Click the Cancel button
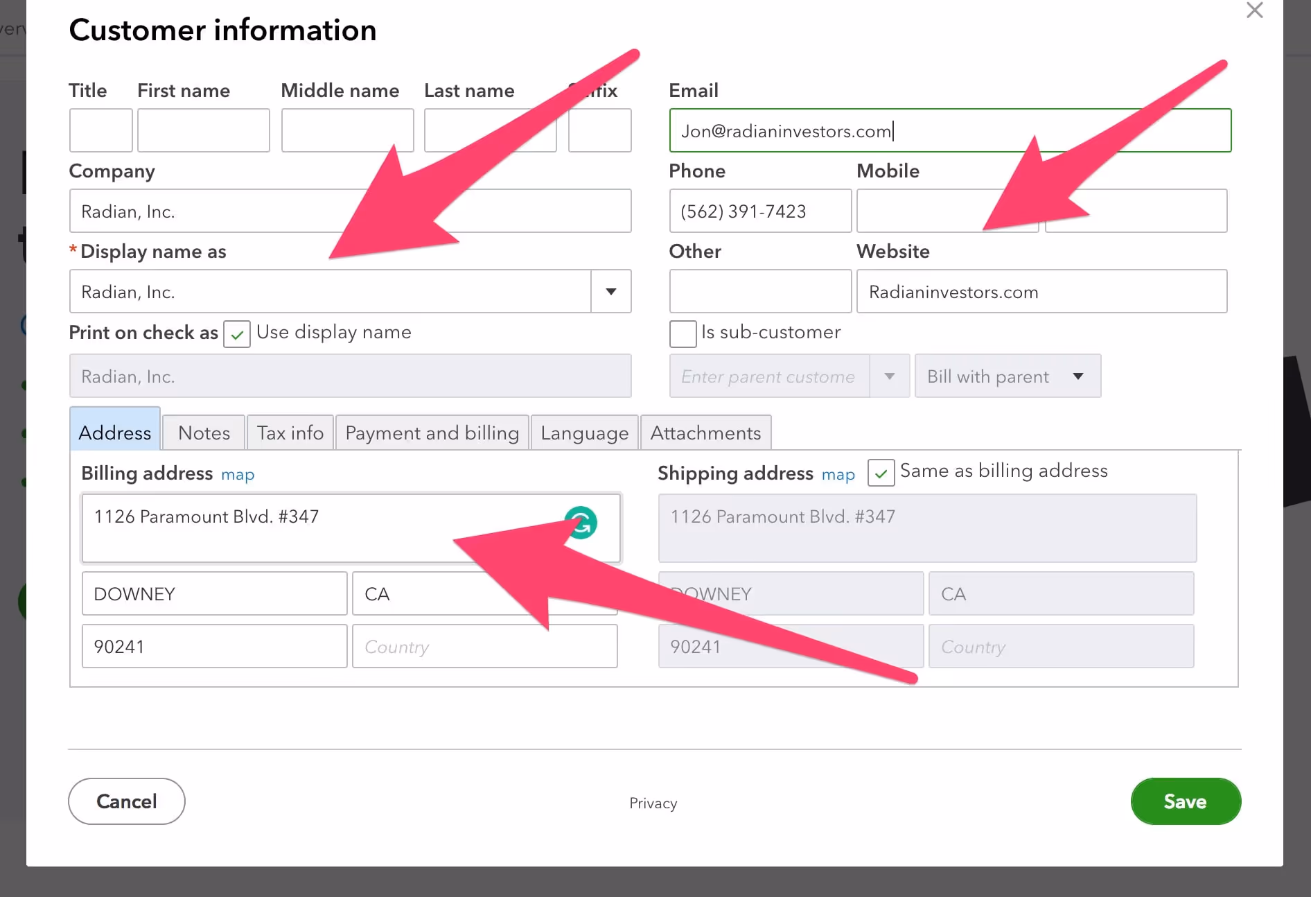 (127, 801)
